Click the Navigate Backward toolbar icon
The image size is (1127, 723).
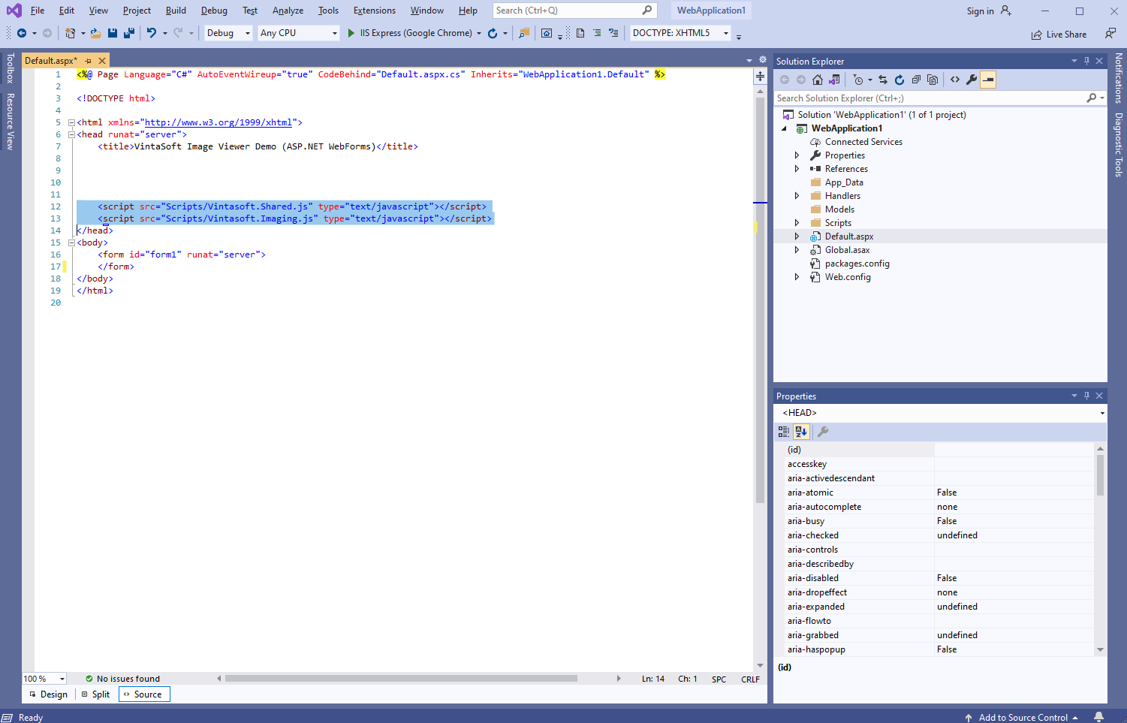pos(22,33)
